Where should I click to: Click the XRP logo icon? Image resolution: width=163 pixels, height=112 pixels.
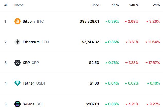(x=17, y=63)
